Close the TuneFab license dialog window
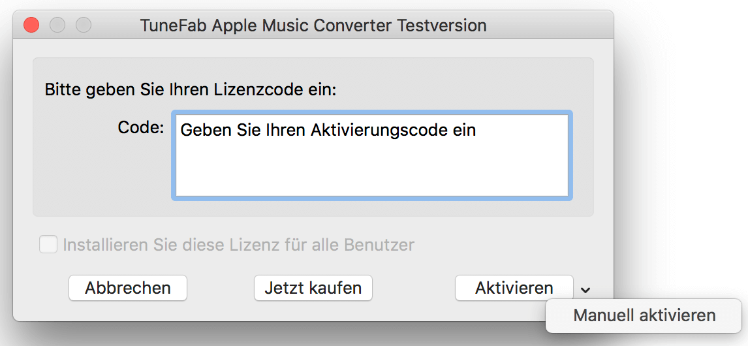 coord(31,25)
